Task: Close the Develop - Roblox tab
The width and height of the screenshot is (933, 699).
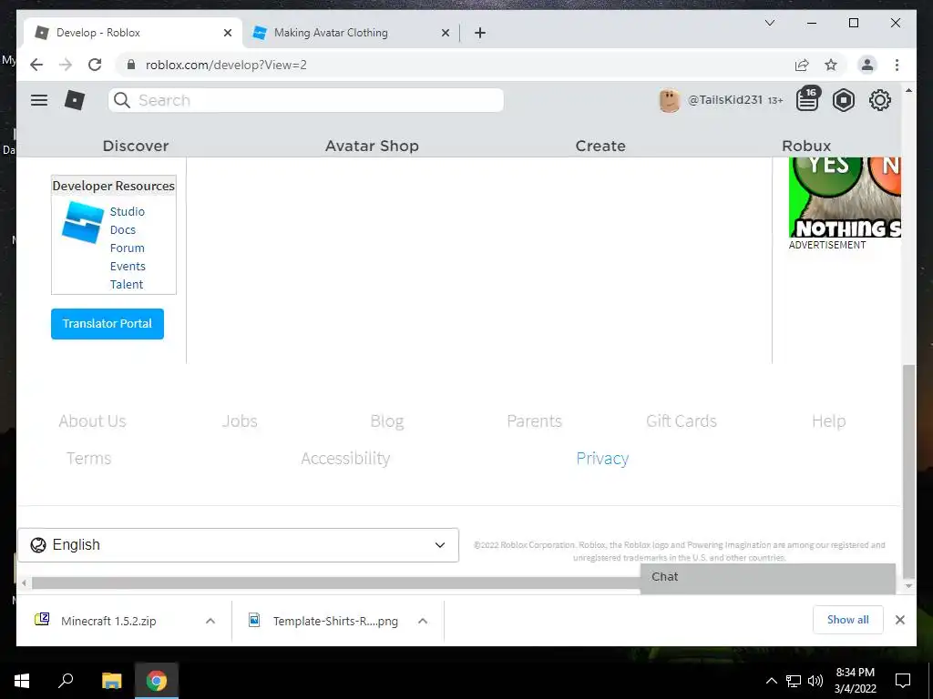Action: point(227,34)
